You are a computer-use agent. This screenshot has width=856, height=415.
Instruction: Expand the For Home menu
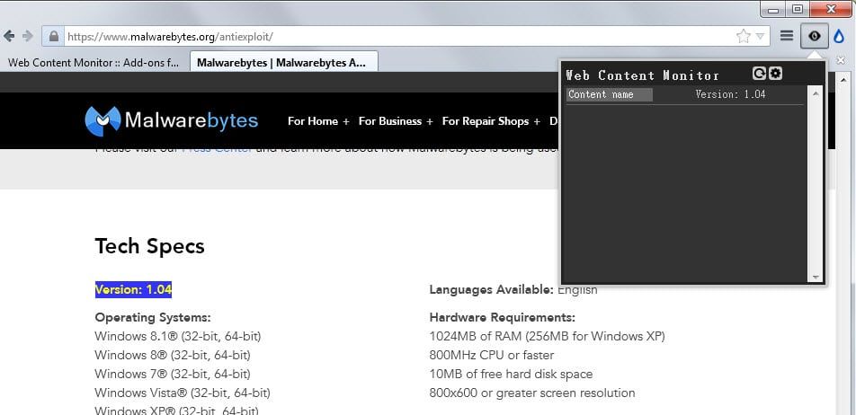pyautogui.click(x=318, y=121)
